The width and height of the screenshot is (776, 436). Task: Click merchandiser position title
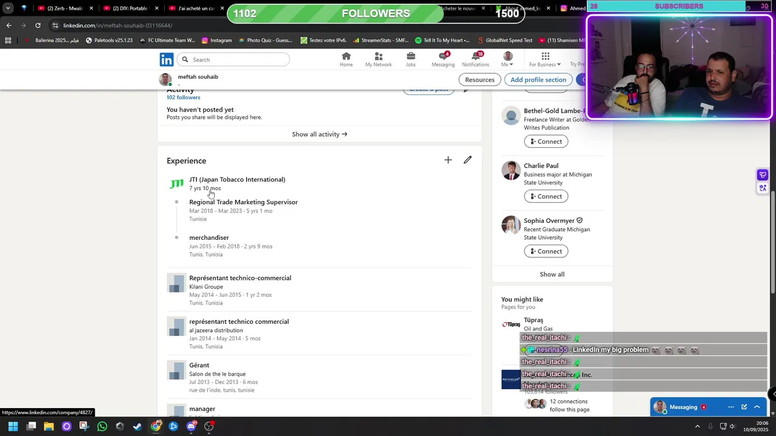(x=209, y=237)
